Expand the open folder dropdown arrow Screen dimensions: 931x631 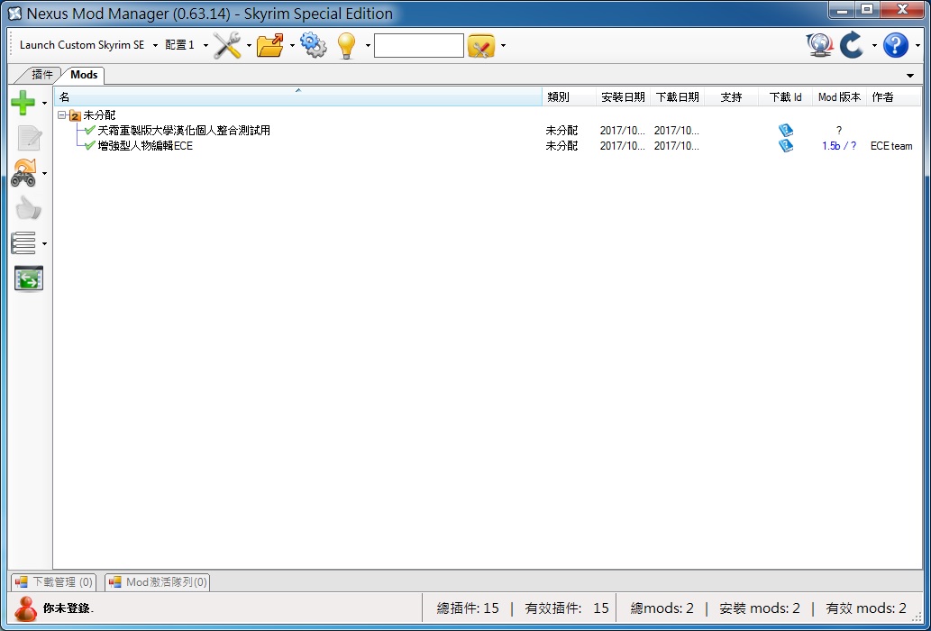pyautogui.click(x=291, y=46)
